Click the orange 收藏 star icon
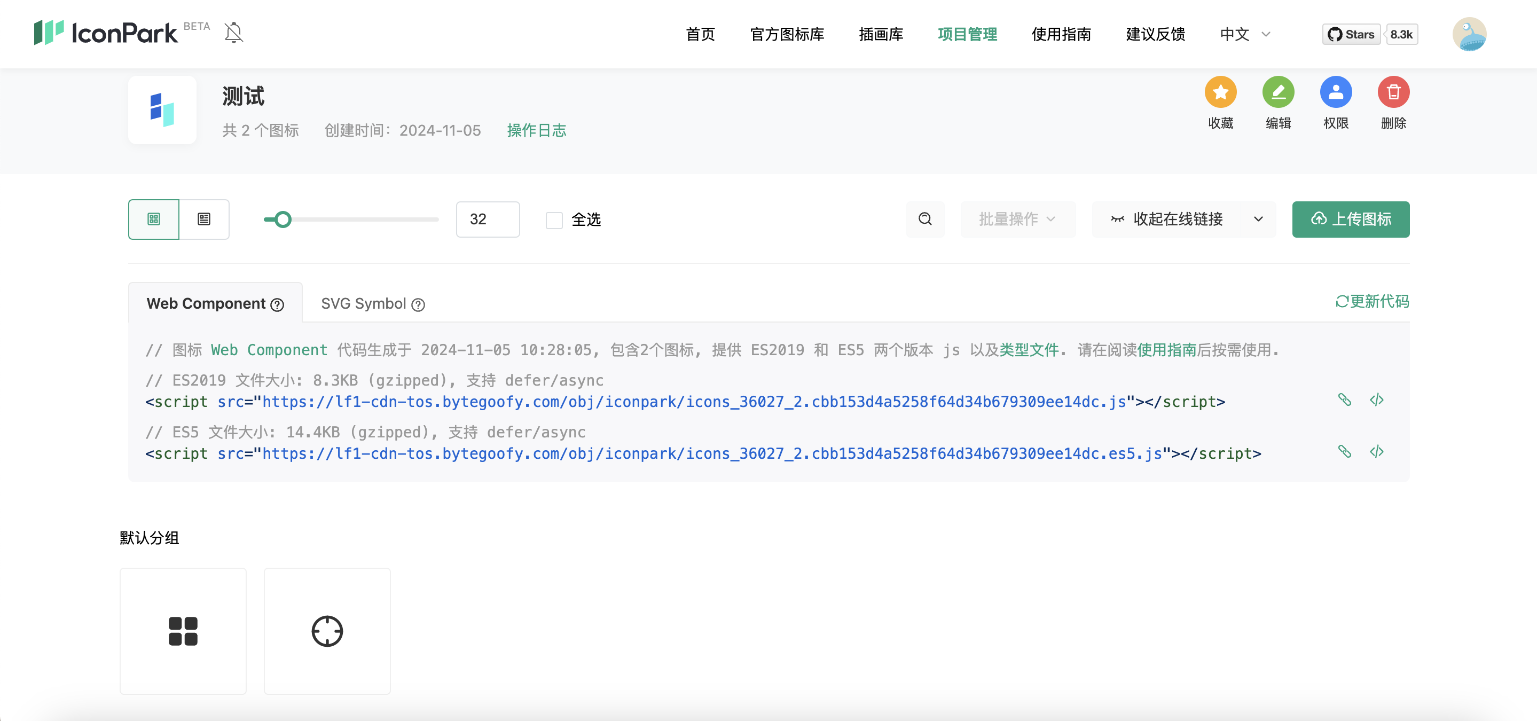 [1220, 92]
